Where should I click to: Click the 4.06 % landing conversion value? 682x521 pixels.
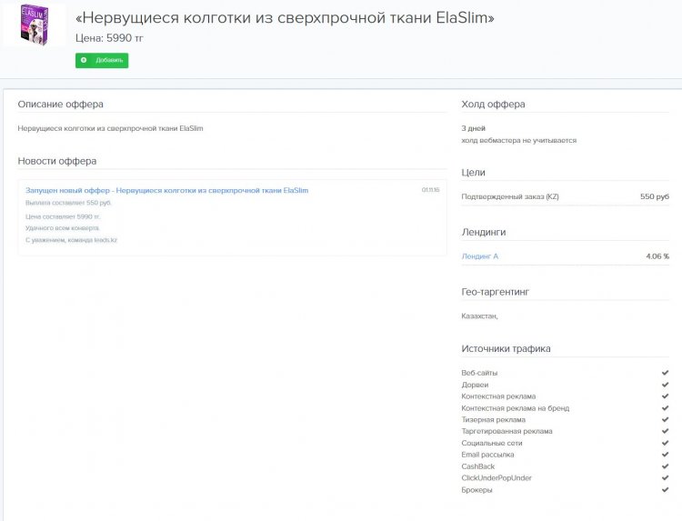pos(657,256)
